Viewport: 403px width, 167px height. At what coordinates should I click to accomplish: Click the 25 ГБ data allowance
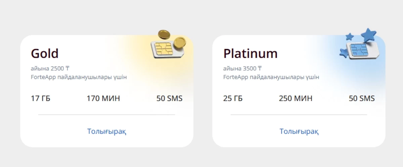click(233, 99)
